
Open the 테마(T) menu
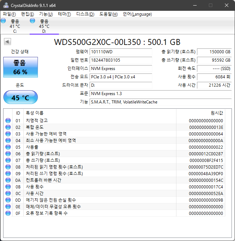[65, 14]
